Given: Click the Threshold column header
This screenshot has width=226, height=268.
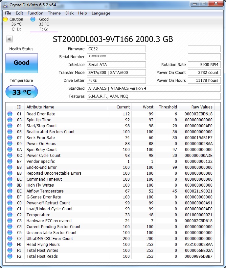Looking at the screenshot, I should click(167, 107).
